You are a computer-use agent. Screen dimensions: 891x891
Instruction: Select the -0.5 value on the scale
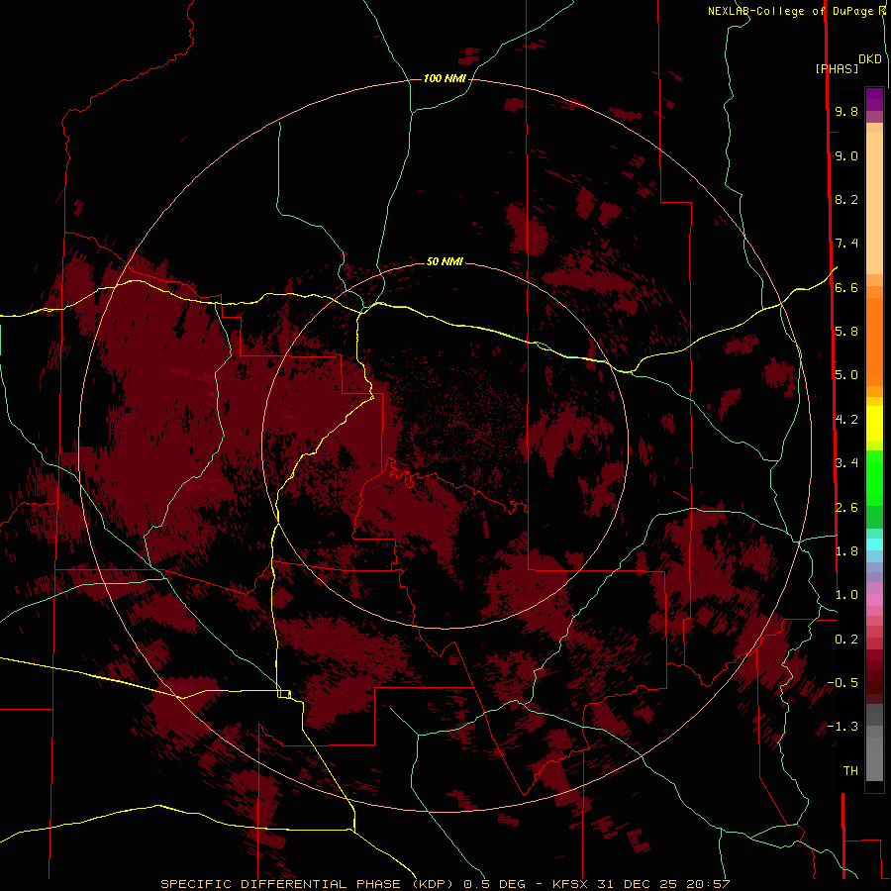click(842, 682)
